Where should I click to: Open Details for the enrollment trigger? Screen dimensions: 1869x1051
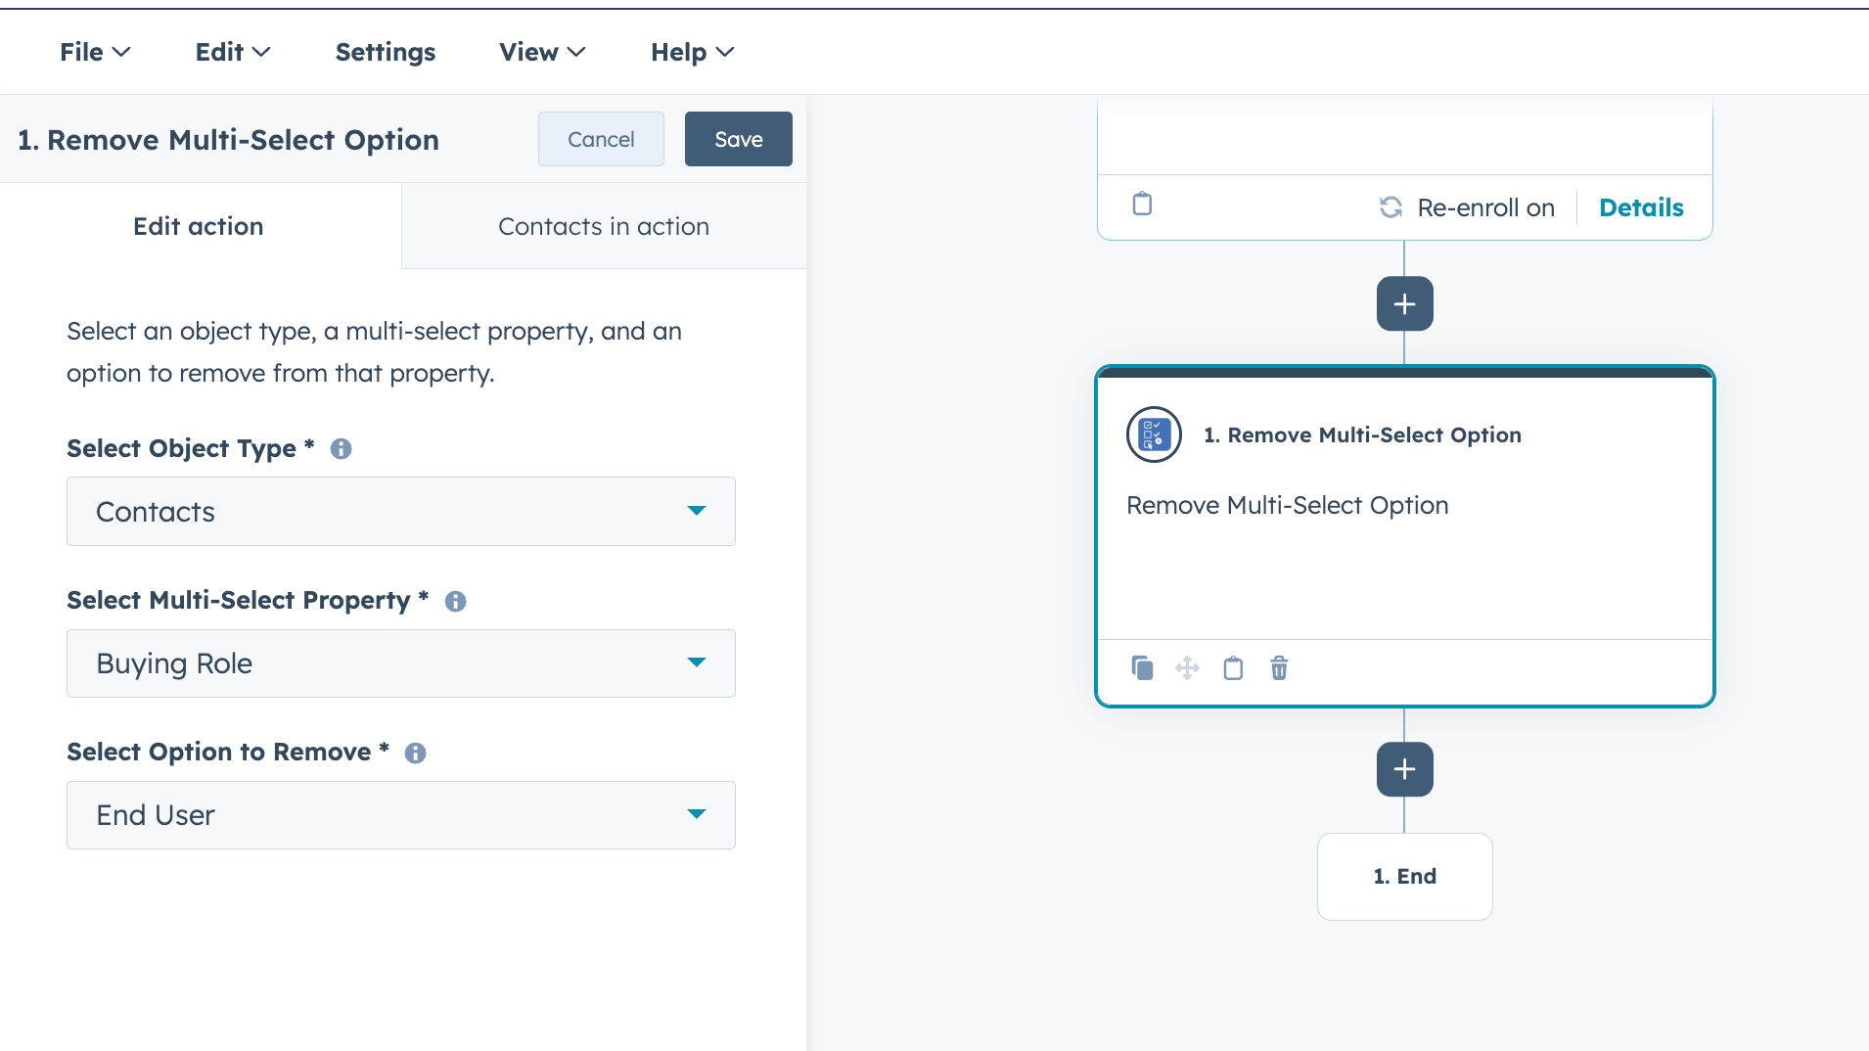[x=1640, y=207]
